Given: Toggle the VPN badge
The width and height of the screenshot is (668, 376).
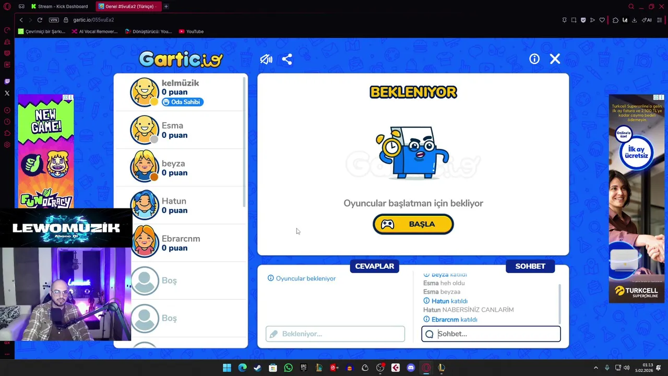Looking at the screenshot, I should click(54, 20).
